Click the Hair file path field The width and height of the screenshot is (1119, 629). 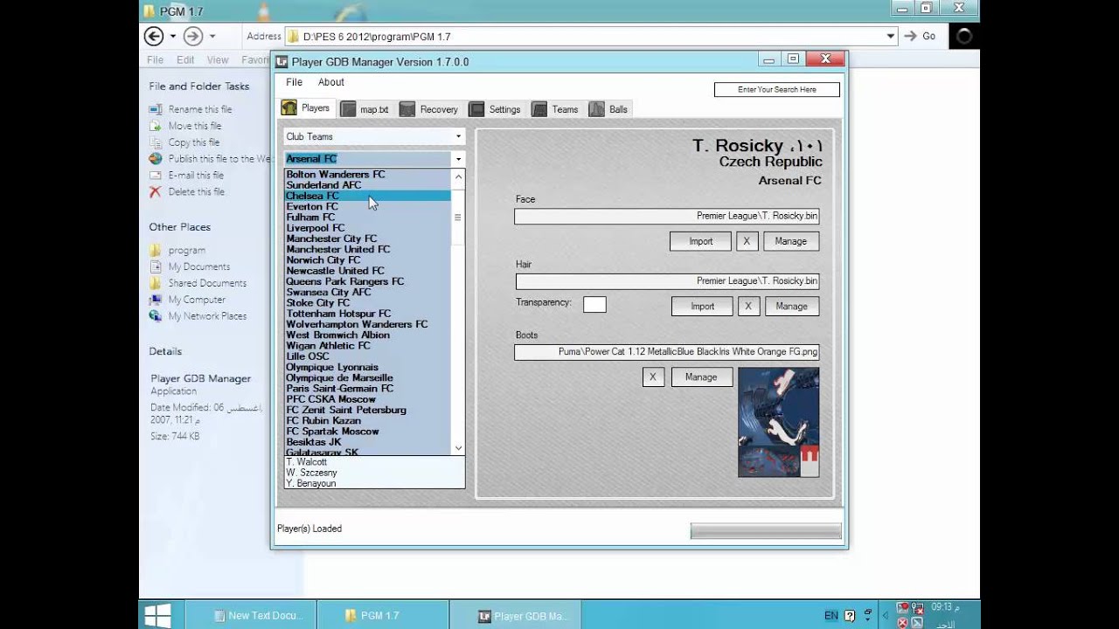pyautogui.click(x=667, y=281)
